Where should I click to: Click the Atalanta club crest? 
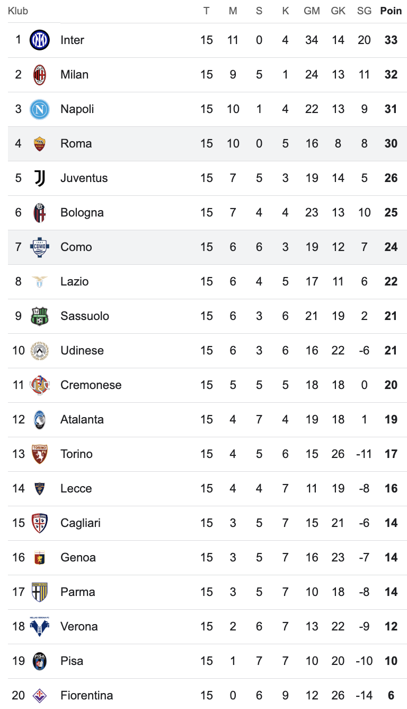(x=40, y=420)
